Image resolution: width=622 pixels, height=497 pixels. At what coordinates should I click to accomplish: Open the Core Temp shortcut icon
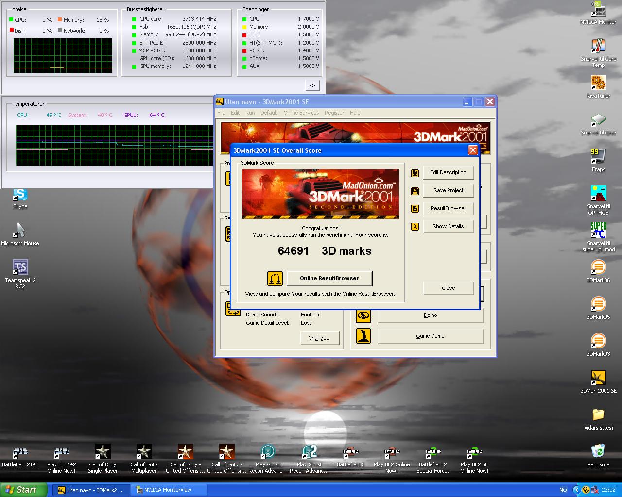click(x=598, y=47)
